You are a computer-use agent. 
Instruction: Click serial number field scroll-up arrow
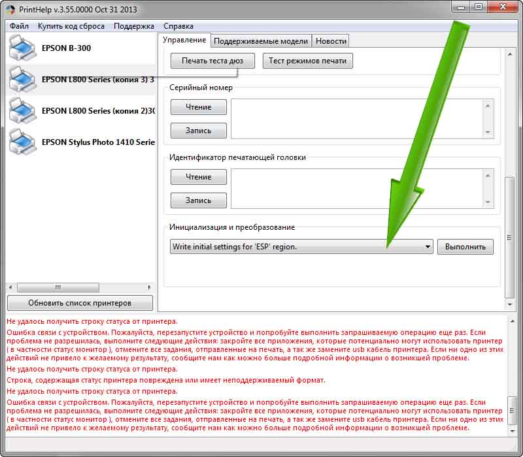coord(488,106)
